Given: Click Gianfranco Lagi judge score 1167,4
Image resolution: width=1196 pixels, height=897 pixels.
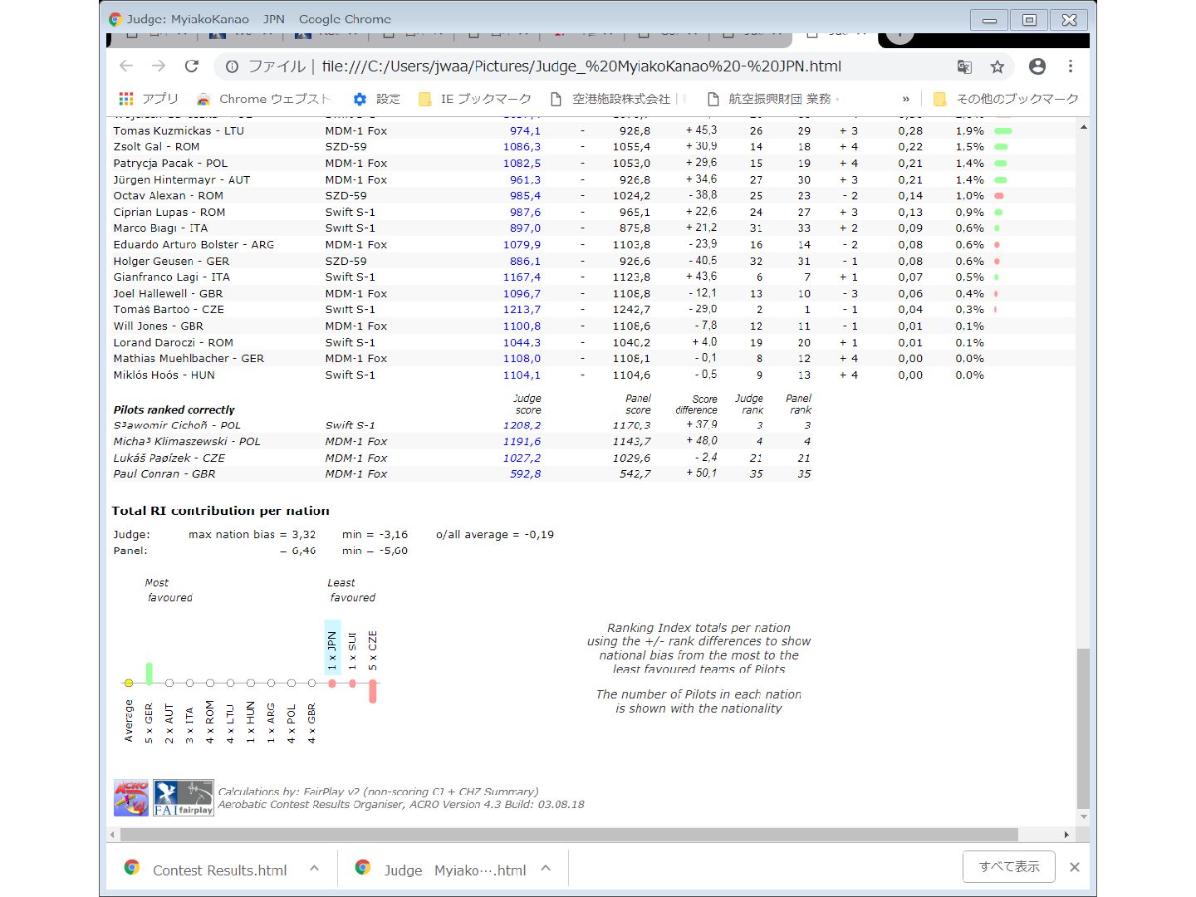Looking at the screenshot, I should coord(522,277).
